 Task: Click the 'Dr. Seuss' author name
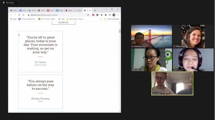point(40,62)
